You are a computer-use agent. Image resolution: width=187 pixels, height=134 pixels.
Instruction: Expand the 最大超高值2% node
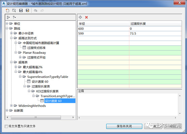click(16, 67)
